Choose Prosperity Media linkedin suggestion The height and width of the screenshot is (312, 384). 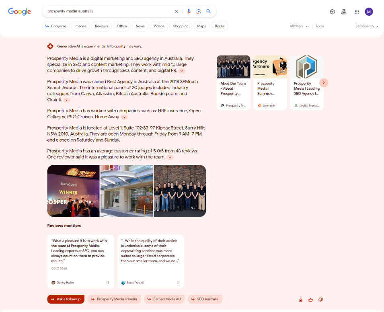(x=114, y=299)
